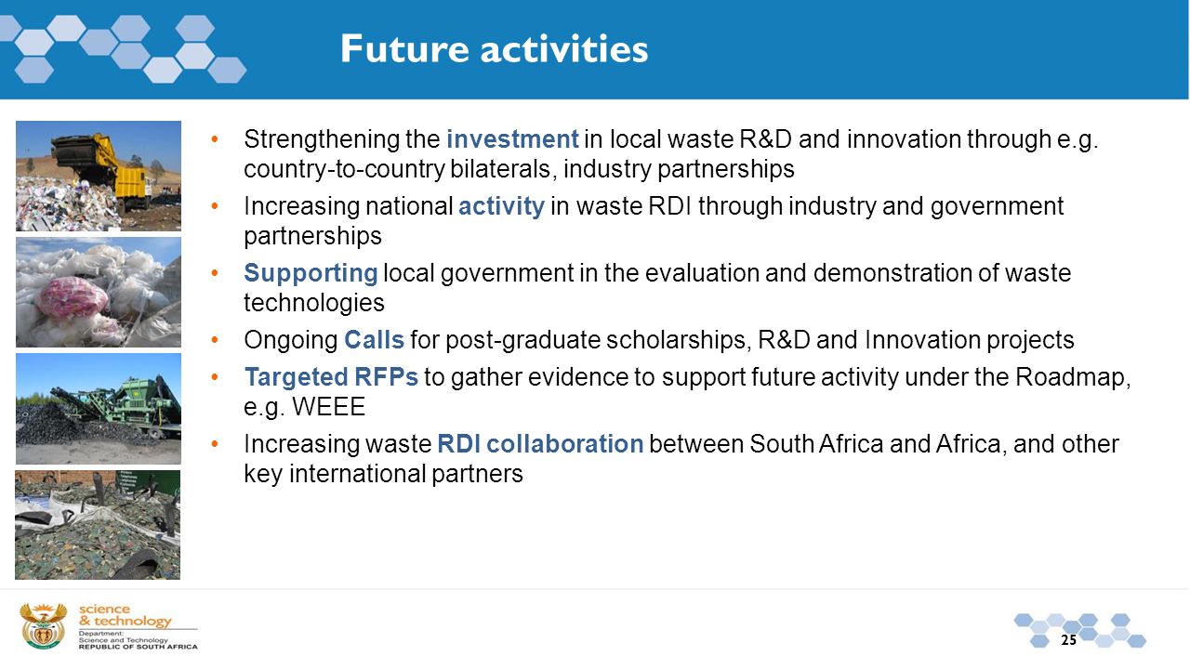
Task: Click the bold word investment
Action: click(x=512, y=139)
